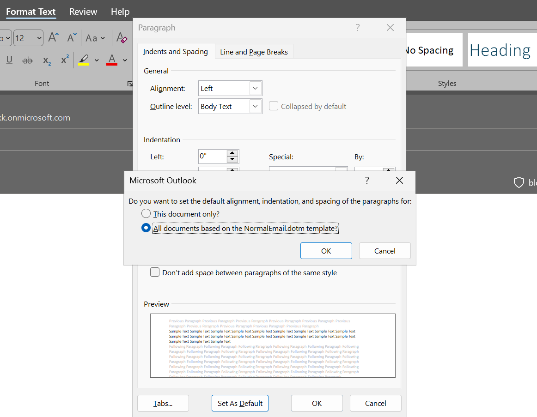Open the Review ribbon tab
537x417 pixels.
click(83, 12)
